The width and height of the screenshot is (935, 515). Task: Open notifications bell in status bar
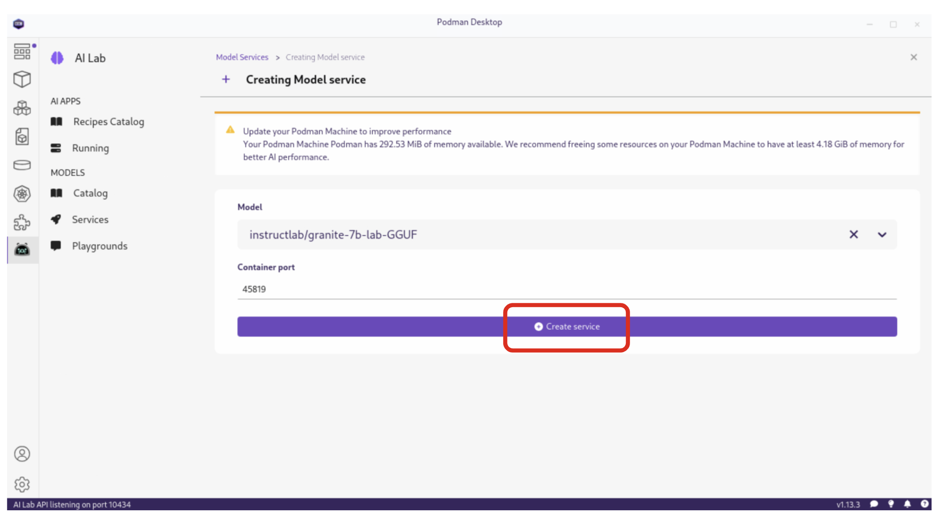point(908,505)
